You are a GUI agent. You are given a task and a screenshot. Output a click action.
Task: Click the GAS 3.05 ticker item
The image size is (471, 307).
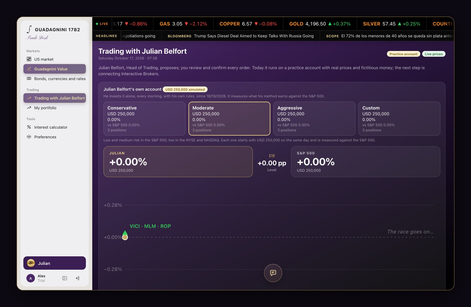click(183, 24)
